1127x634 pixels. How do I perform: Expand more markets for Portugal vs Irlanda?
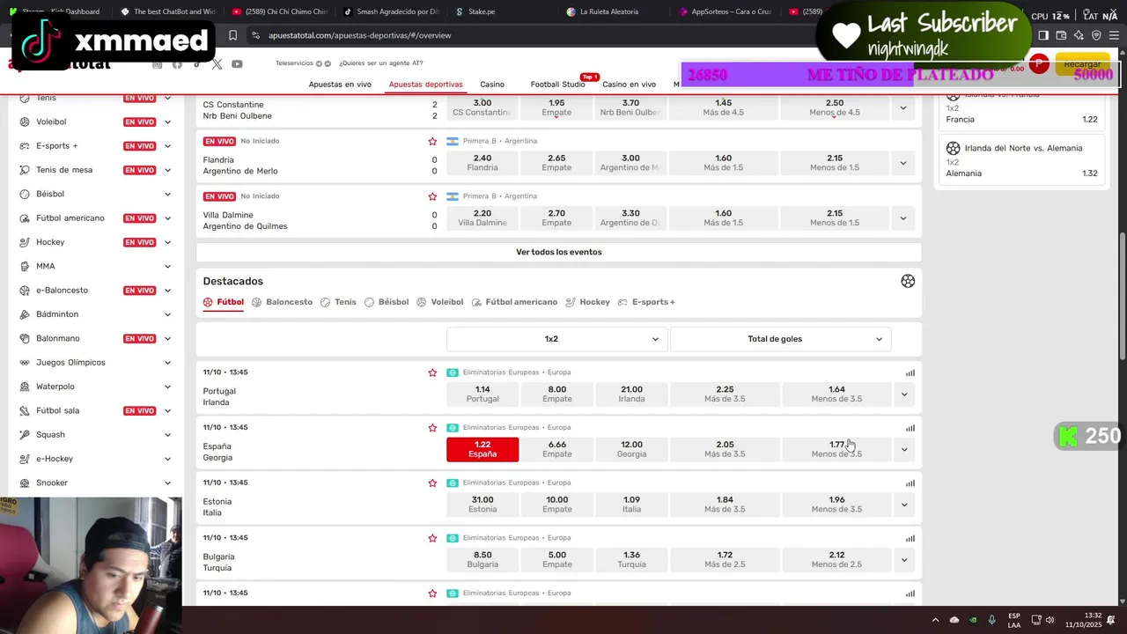[x=903, y=394]
